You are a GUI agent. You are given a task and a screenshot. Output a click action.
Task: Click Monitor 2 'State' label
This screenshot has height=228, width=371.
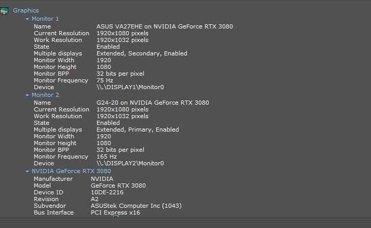[x=42, y=123]
